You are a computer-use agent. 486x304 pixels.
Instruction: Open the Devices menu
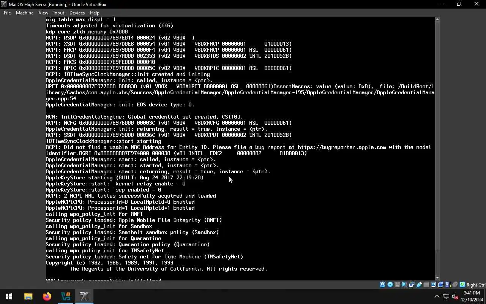tap(77, 13)
